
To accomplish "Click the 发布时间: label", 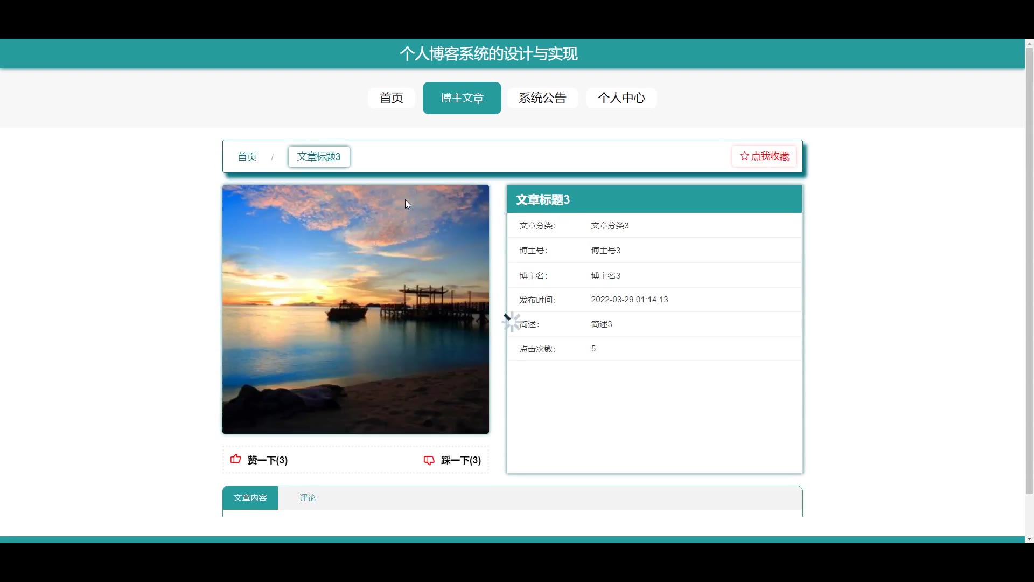I will tap(537, 300).
